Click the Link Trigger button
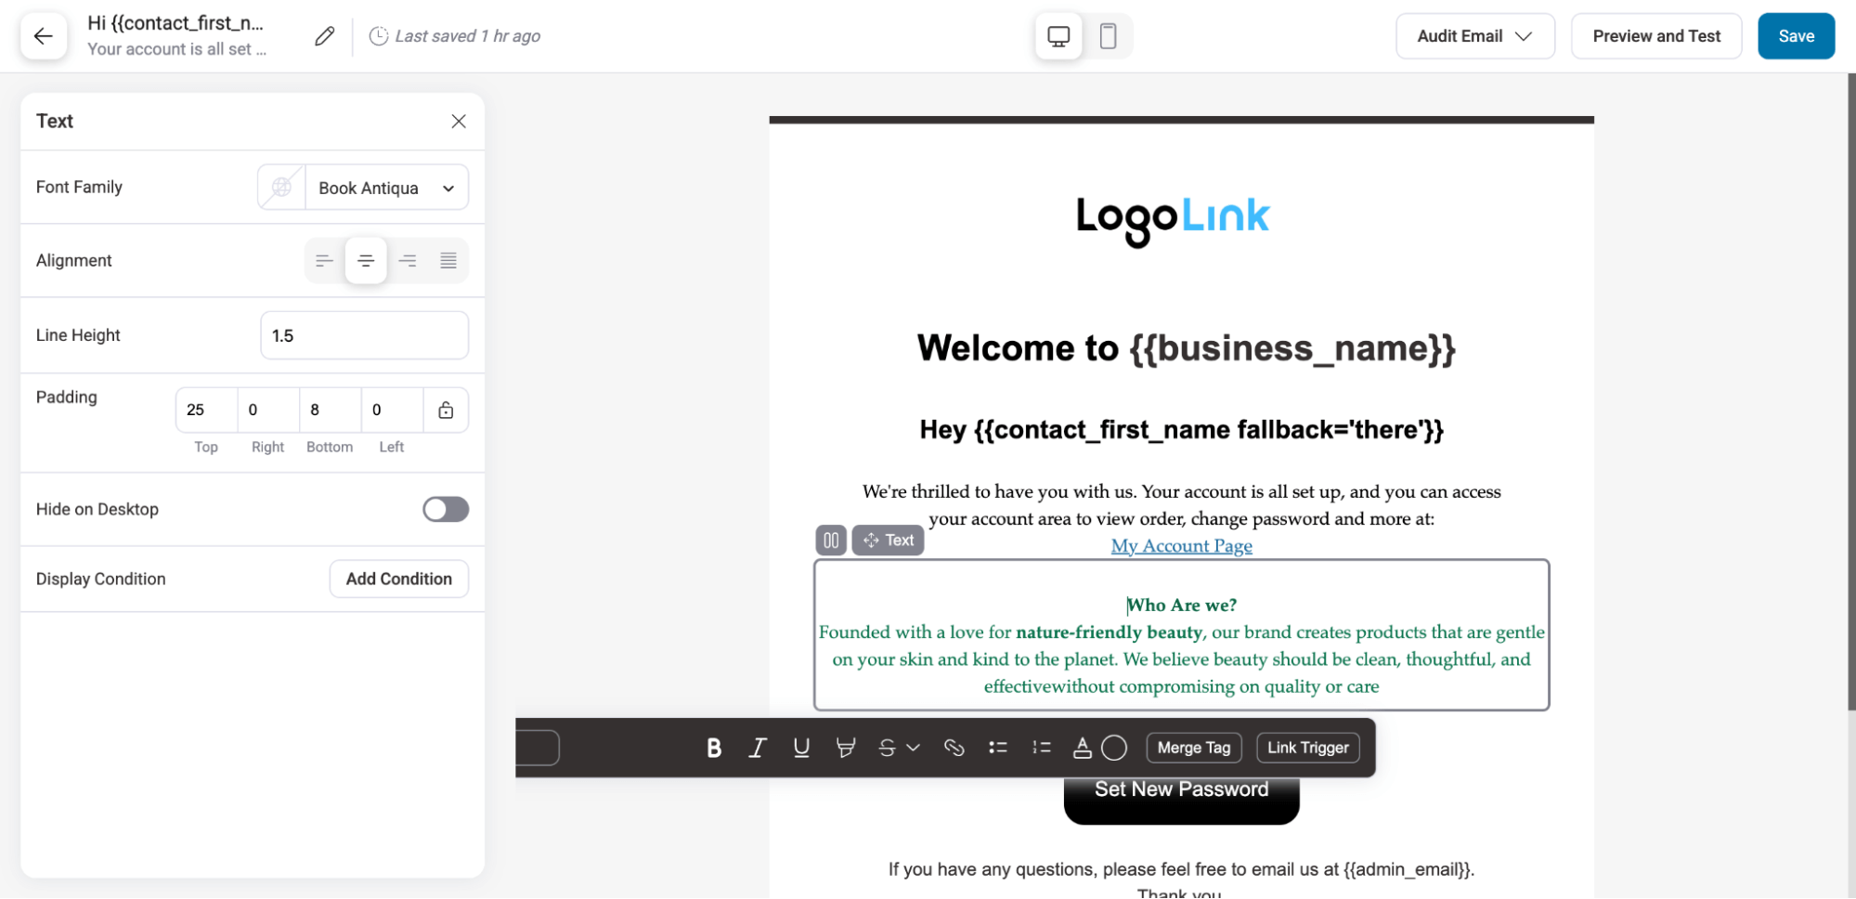This screenshot has width=1856, height=899. [1307, 748]
